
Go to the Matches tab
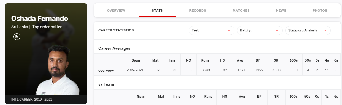point(241,11)
